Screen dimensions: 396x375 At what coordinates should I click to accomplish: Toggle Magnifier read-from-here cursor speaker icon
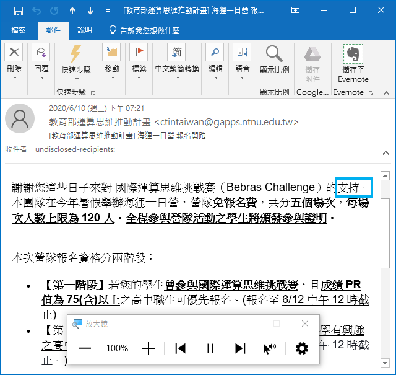270,348
